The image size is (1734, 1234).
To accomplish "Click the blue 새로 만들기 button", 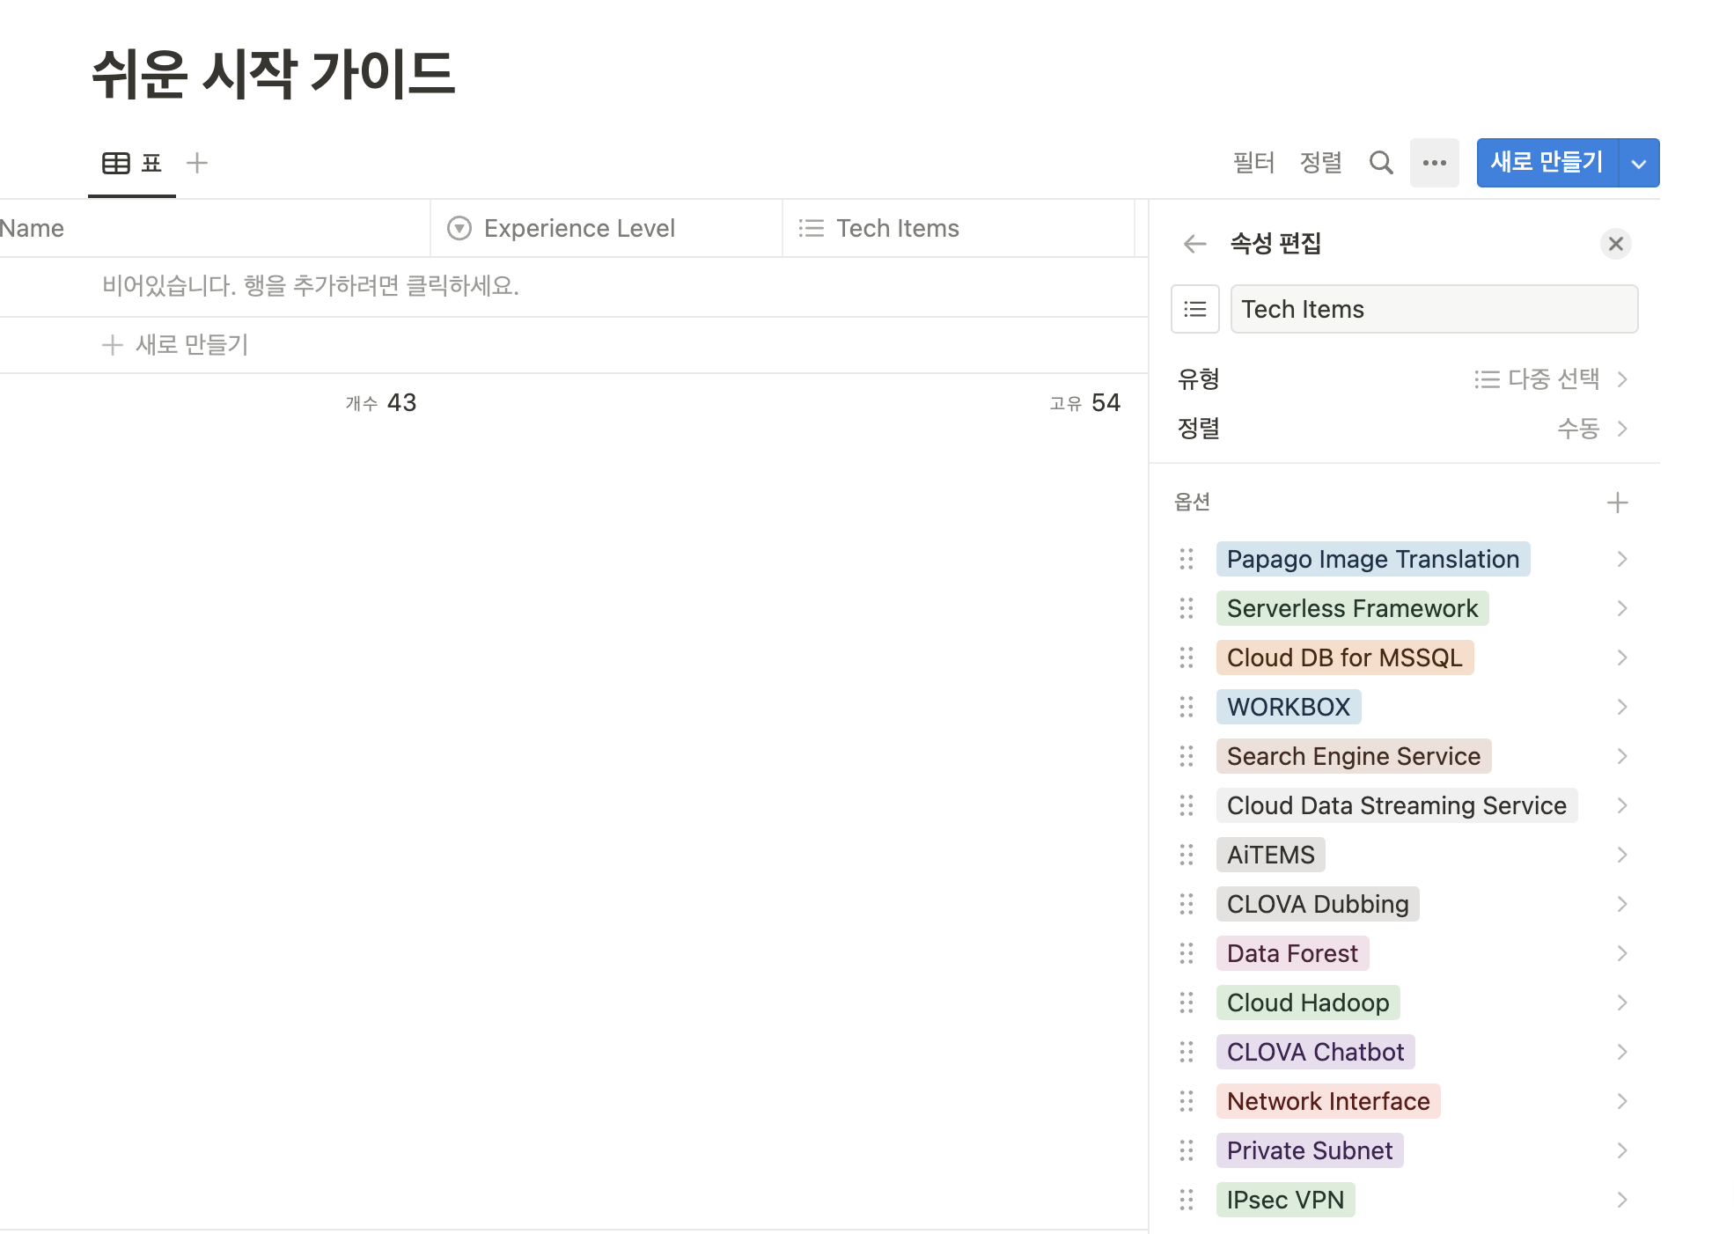I will (x=1546, y=163).
